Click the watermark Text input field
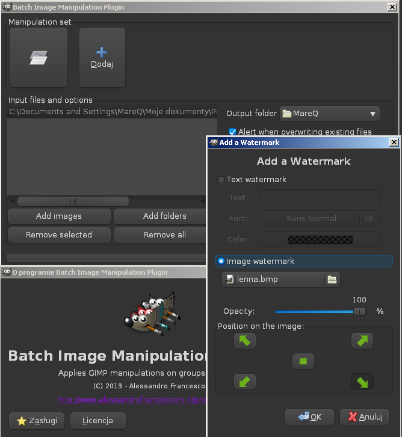The height and width of the screenshot is (437, 402). pyautogui.click(x=320, y=198)
